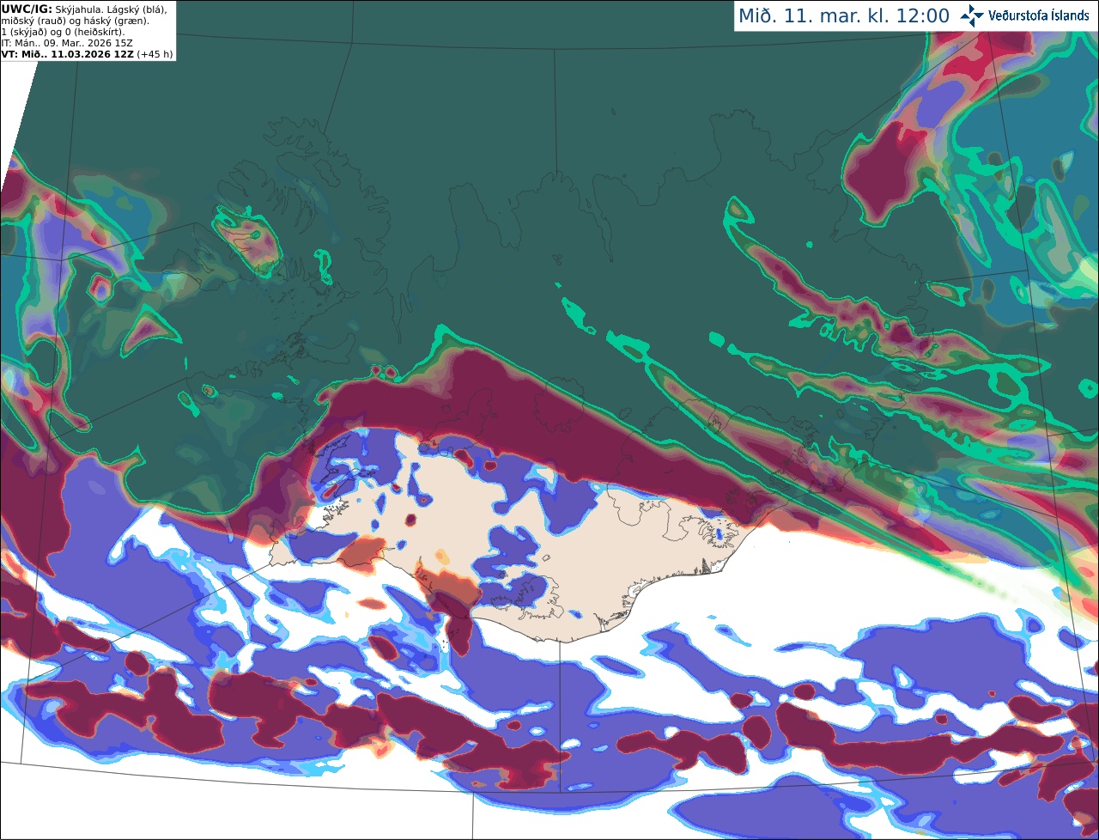Select the 'Mið. 11. mar. kl. 12:00' timestamp
The image size is (1099, 840).
pyautogui.click(x=844, y=16)
